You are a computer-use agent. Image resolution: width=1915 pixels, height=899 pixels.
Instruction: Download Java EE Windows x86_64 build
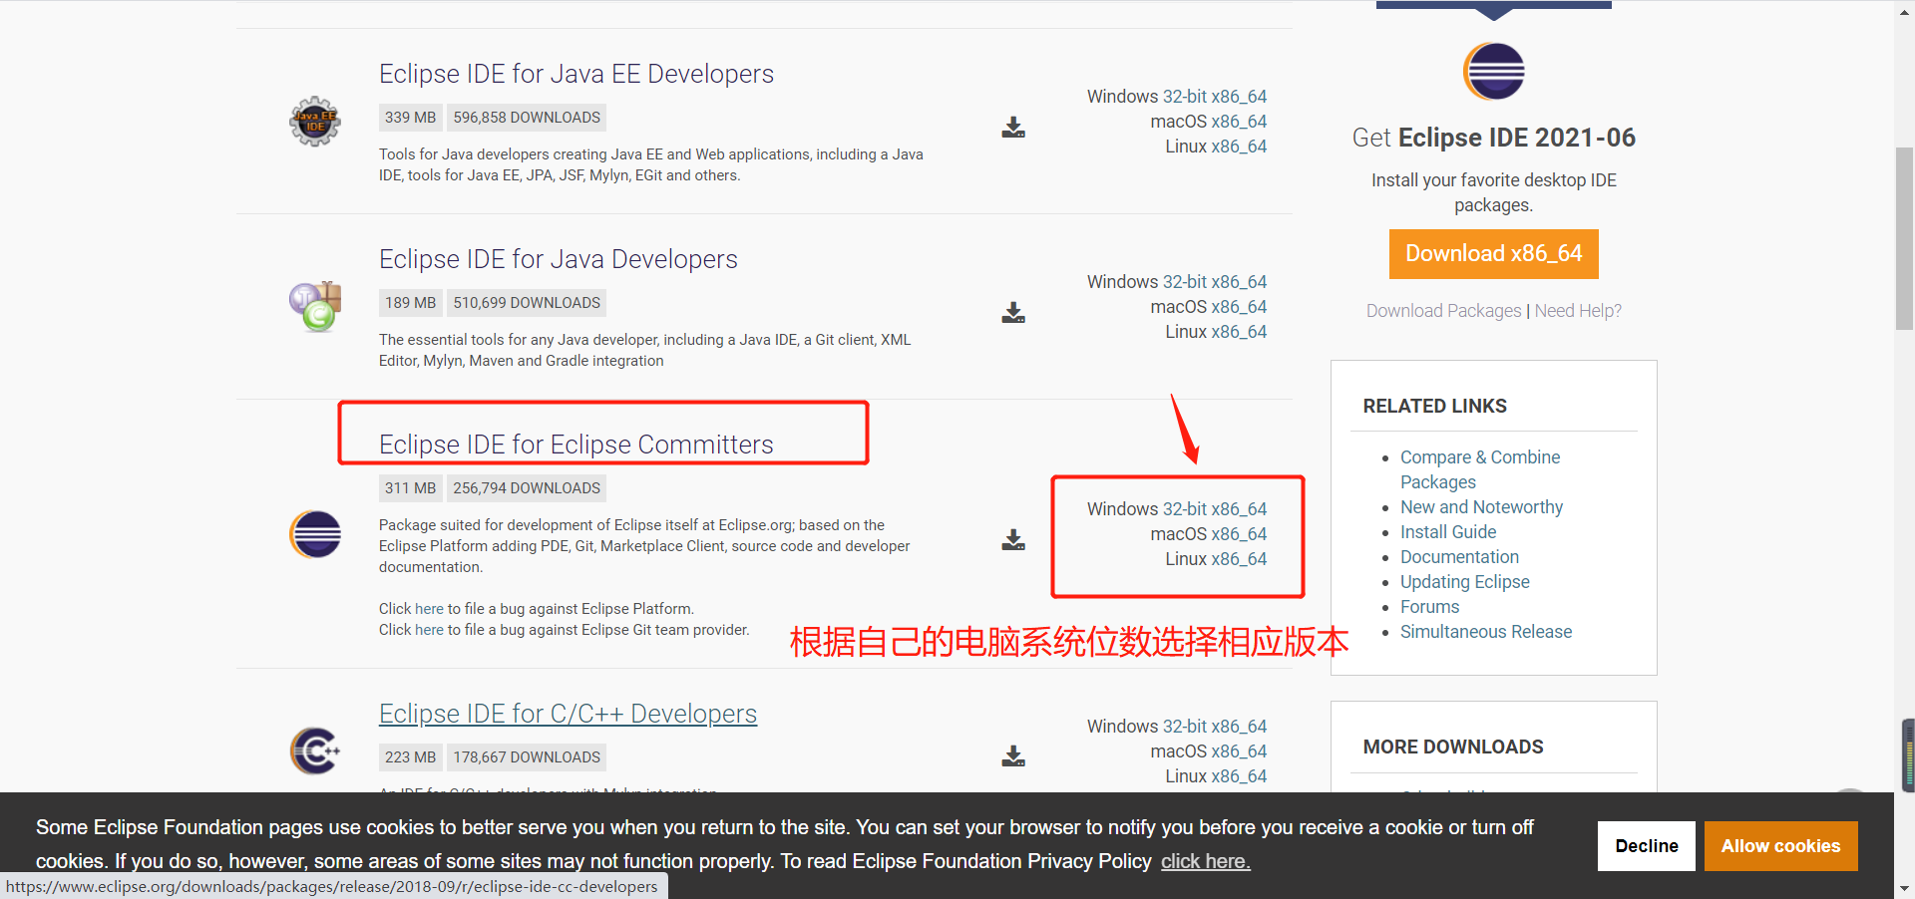[x=1239, y=97]
